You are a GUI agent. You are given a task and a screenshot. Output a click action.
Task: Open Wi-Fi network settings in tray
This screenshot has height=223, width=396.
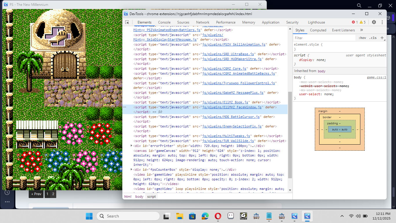[351, 216]
